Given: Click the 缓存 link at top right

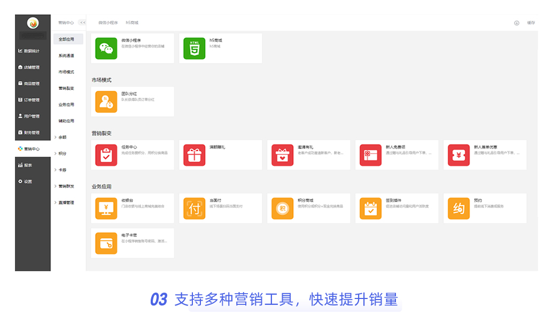Looking at the screenshot, I should (x=531, y=23).
